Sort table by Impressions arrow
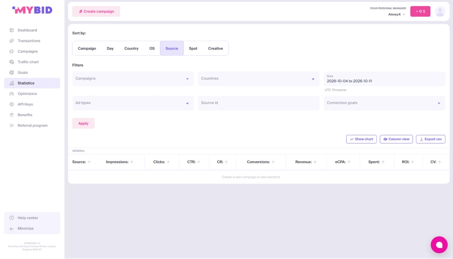Viewport: 453px width, 259px height. pyautogui.click(x=132, y=162)
